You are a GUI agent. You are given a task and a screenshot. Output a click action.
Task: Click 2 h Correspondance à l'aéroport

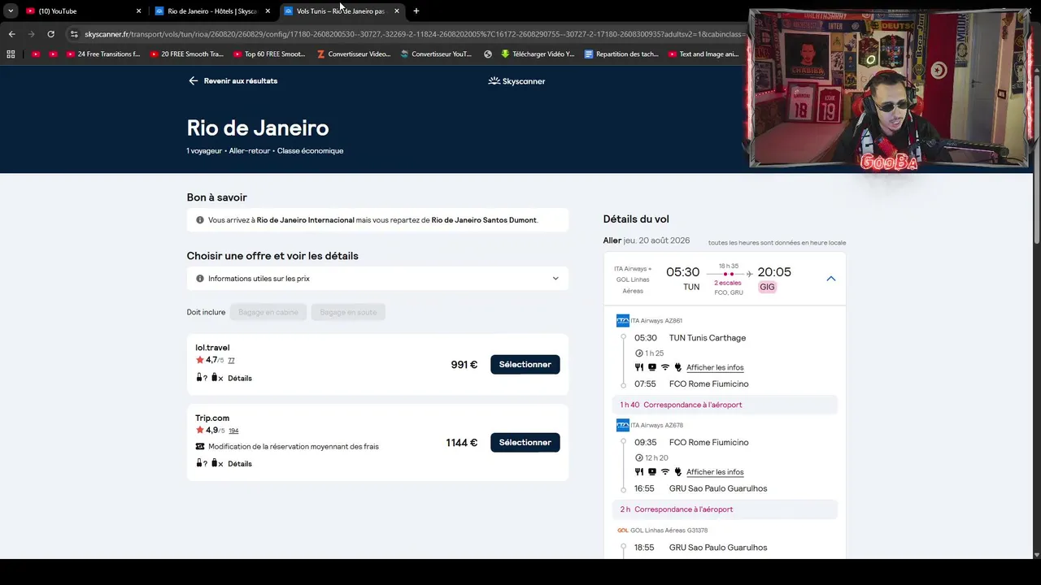724,509
